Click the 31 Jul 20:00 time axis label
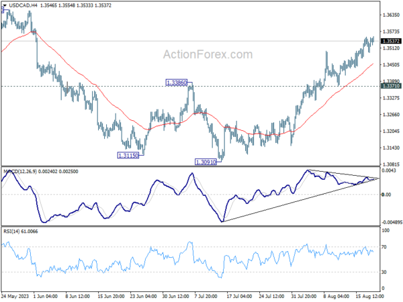The image size is (403, 302). click(x=304, y=296)
